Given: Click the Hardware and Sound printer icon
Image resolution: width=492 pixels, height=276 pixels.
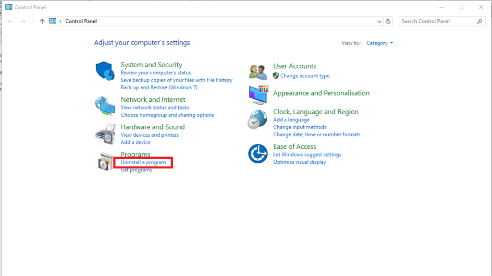Looking at the screenshot, I should pos(105,134).
